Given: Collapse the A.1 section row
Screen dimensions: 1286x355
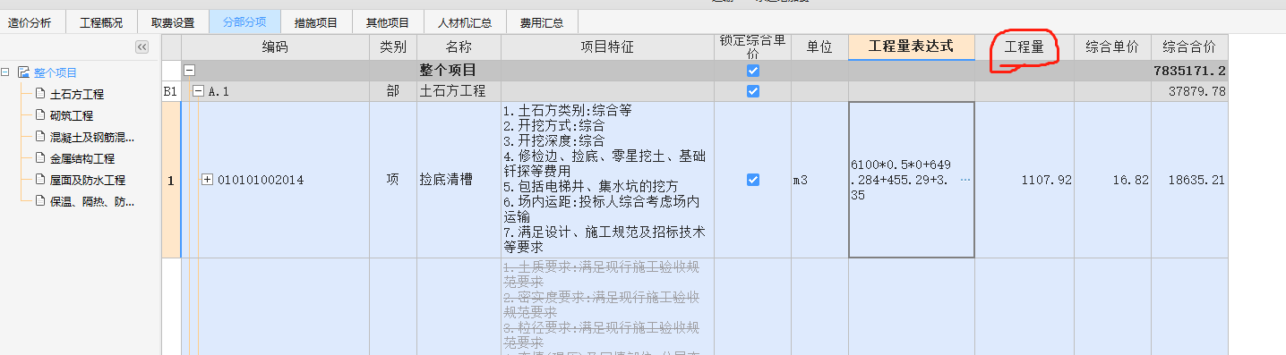Looking at the screenshot, I should click(x=199, y=91).
